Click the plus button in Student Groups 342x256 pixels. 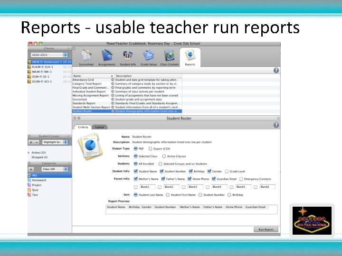[x=31, y=142]
